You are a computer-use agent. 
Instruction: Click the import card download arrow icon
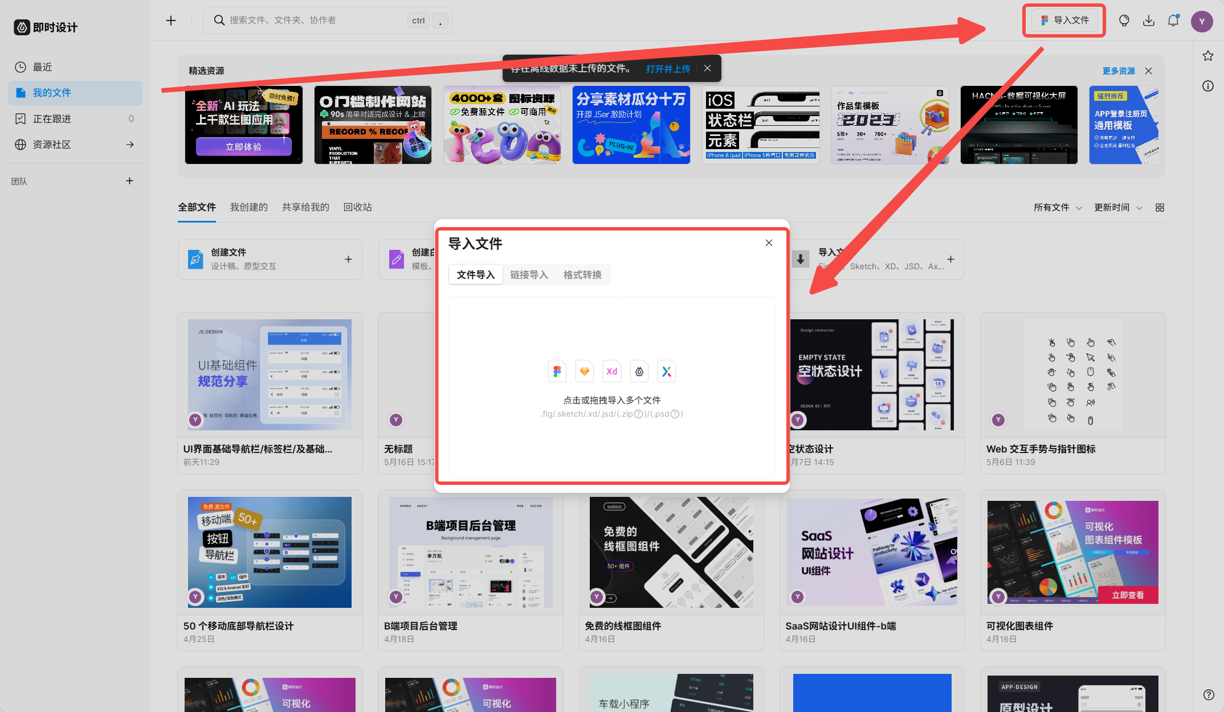click(801, 260)
